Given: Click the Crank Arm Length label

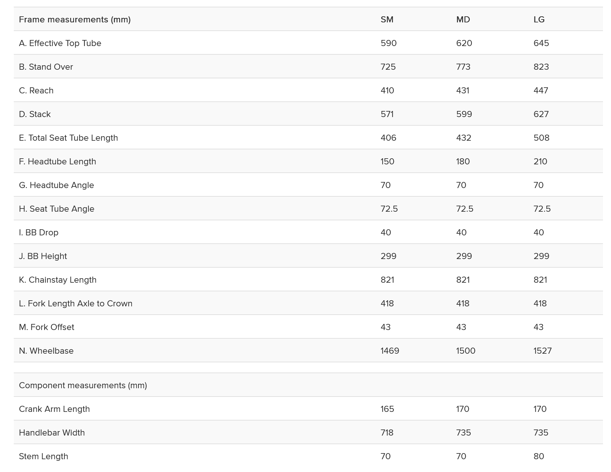Looking at the screenshot, I should (54, 409).
